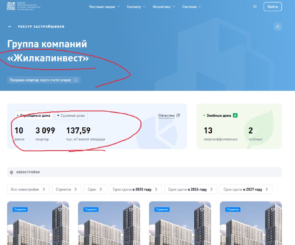Click the Новостройки section header
Image resolution: width=295 pixels, height=245 pixels.
tap(144, 172)
